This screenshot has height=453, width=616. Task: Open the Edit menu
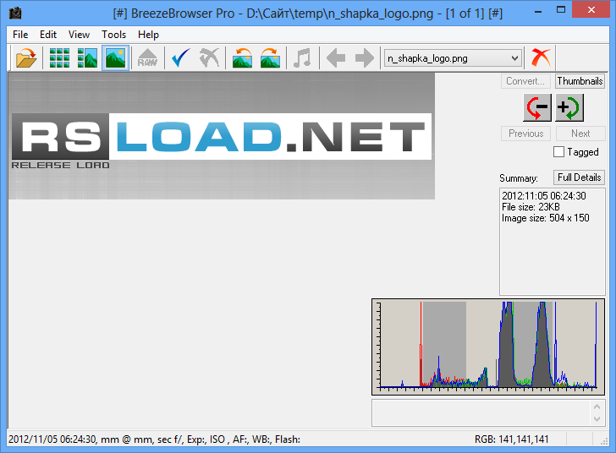pyautogui.click(x=48, y=35)
